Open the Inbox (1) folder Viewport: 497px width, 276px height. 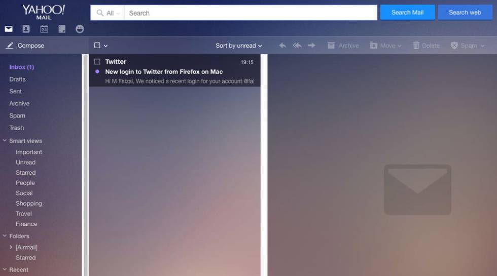pyautogui.click(x=21, y=67)
